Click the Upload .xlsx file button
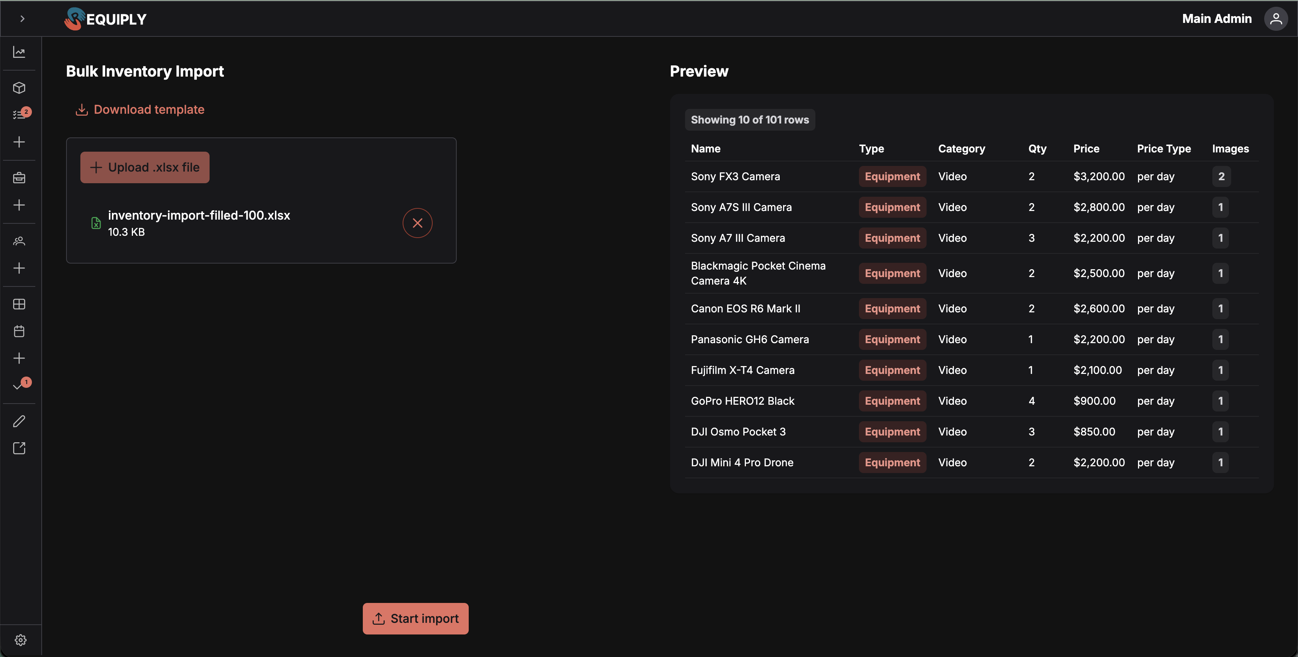This screenshot has width=1298, height=657. [145, 167]
